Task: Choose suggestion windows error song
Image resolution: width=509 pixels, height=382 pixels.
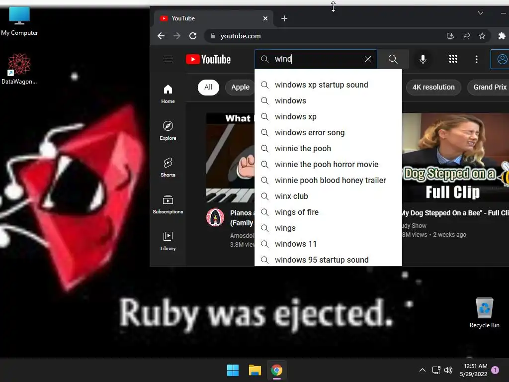Action: tap(328, 132)
